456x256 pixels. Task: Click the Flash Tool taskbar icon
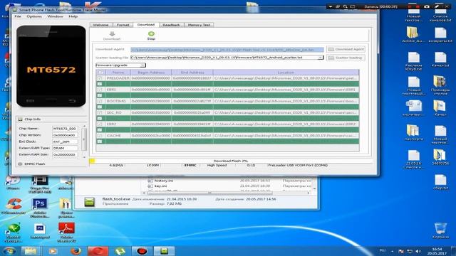point(164,251)
